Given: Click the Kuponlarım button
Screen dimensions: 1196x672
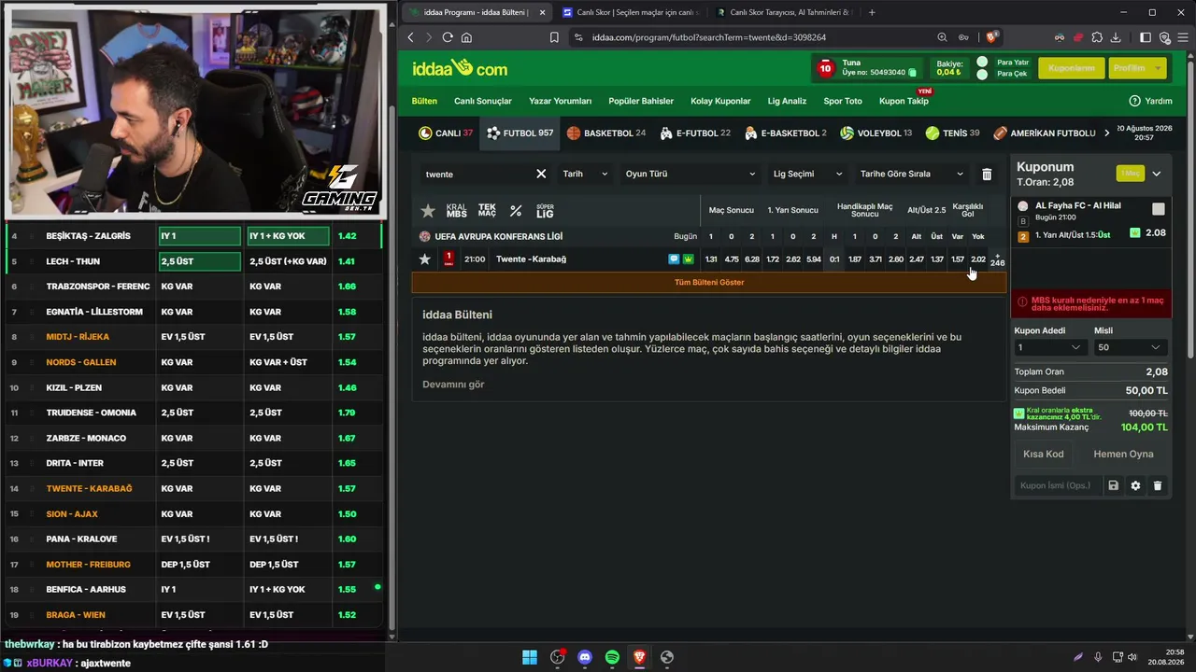Looking at the screenshot, I should [x=1071, y=68].
